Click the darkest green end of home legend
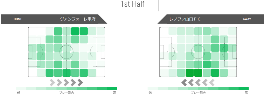 [x=112, y=89]
